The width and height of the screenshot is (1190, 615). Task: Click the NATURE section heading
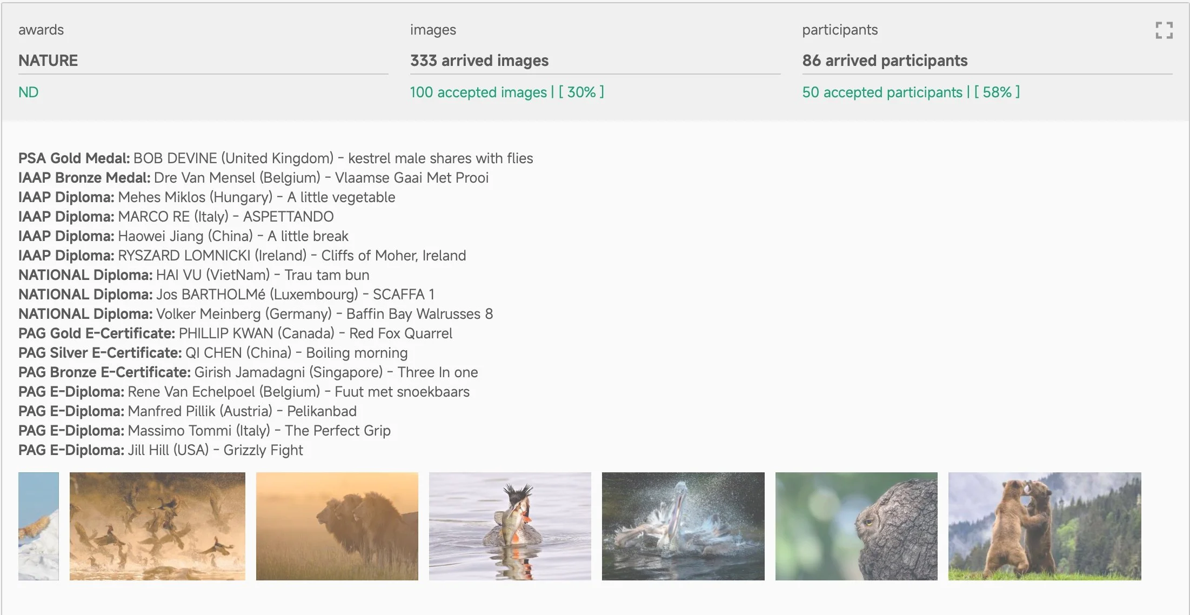pos(48,61)
